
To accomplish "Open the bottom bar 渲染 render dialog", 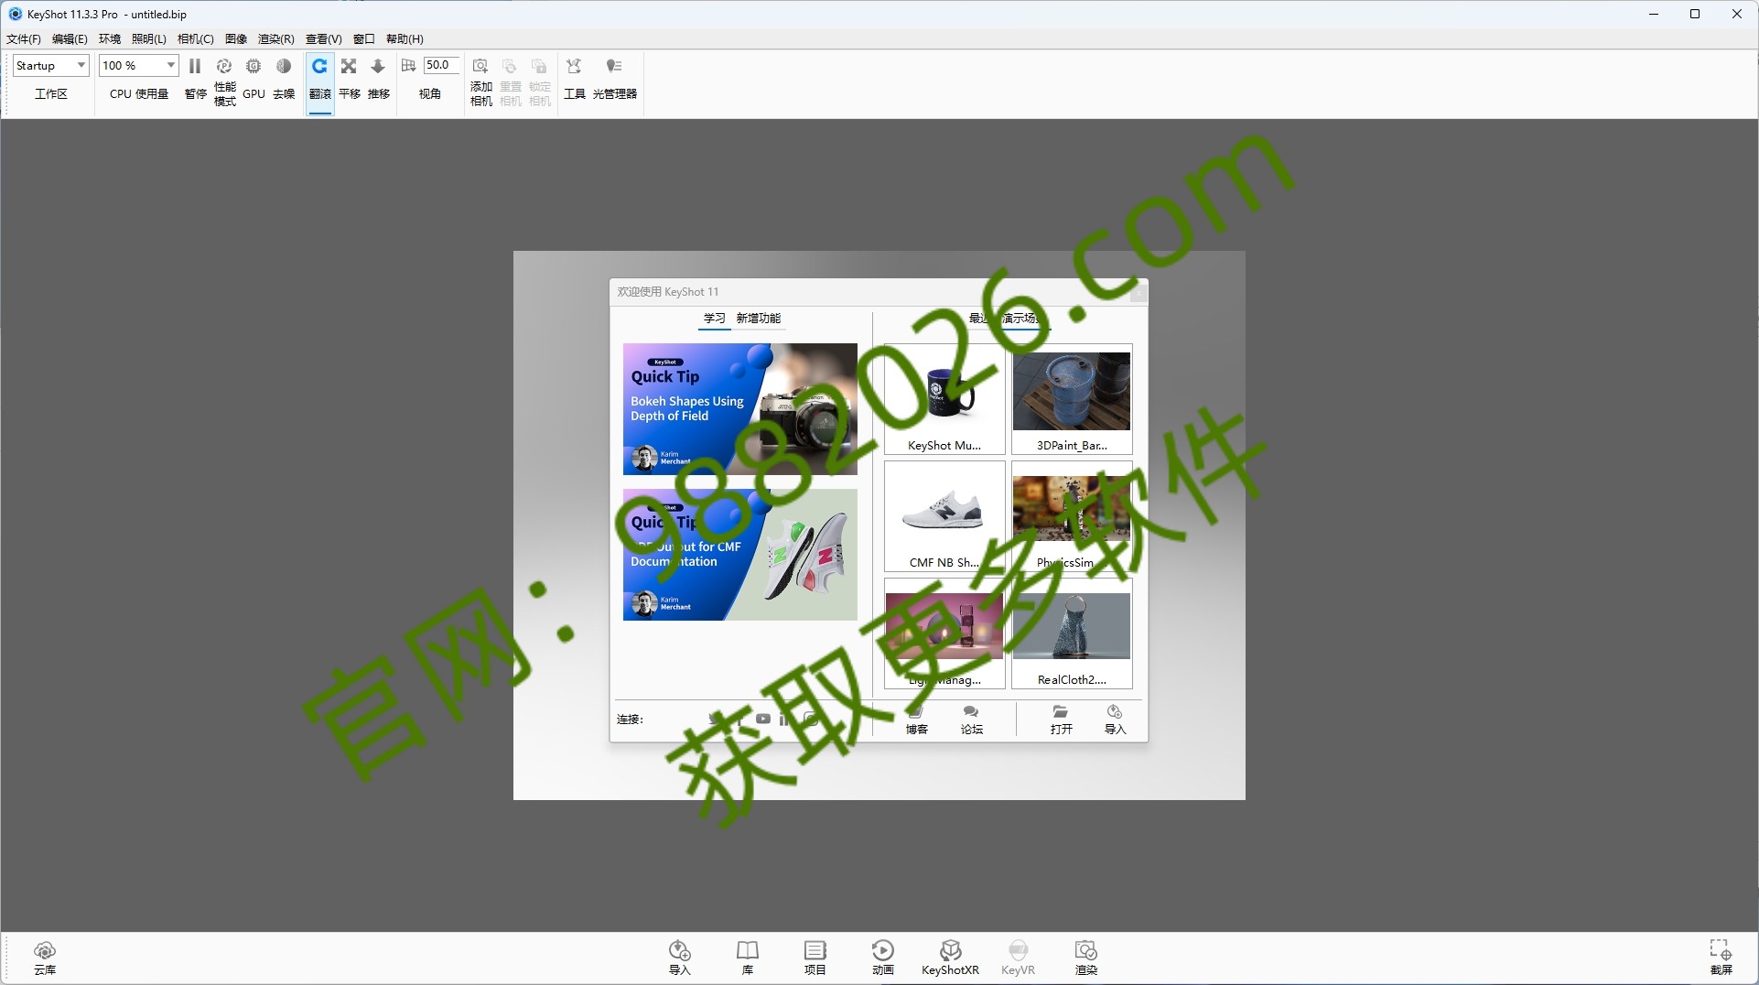I will [x=1086, y=958].
